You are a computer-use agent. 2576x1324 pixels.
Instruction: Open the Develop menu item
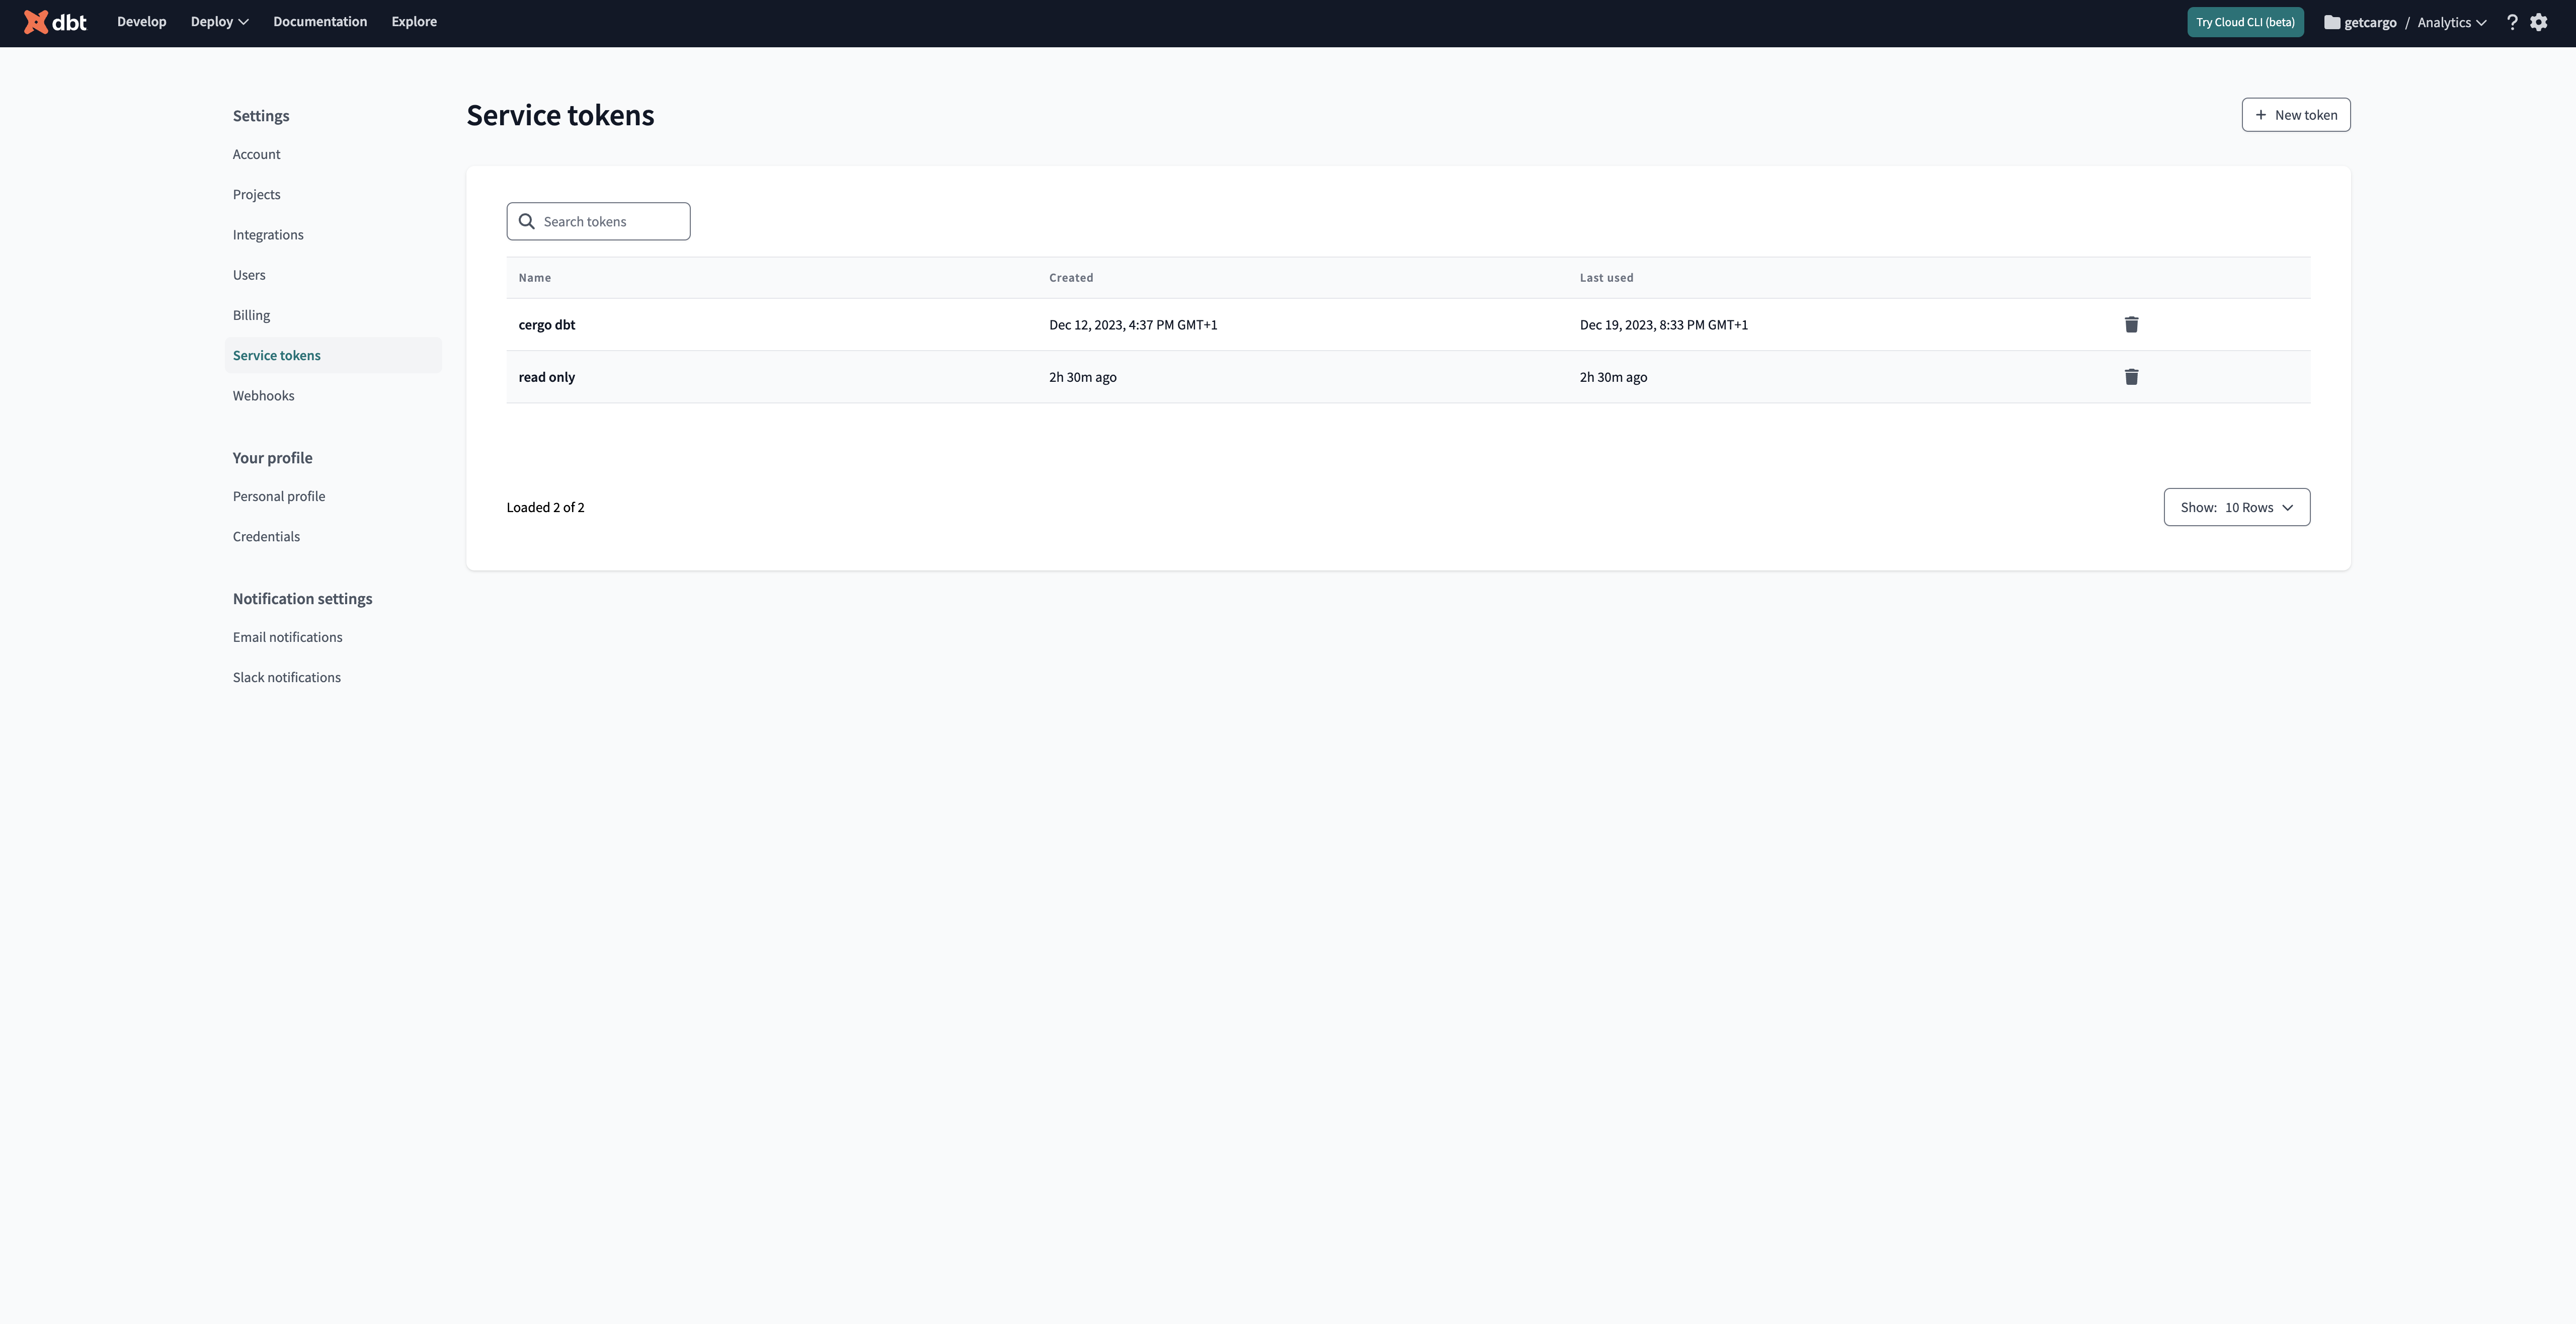pyautogui.click(x=142, y=21)
